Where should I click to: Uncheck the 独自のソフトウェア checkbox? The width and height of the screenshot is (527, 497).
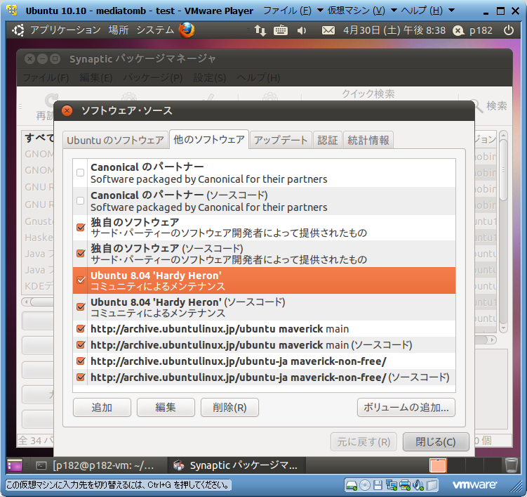pos(80,227)
